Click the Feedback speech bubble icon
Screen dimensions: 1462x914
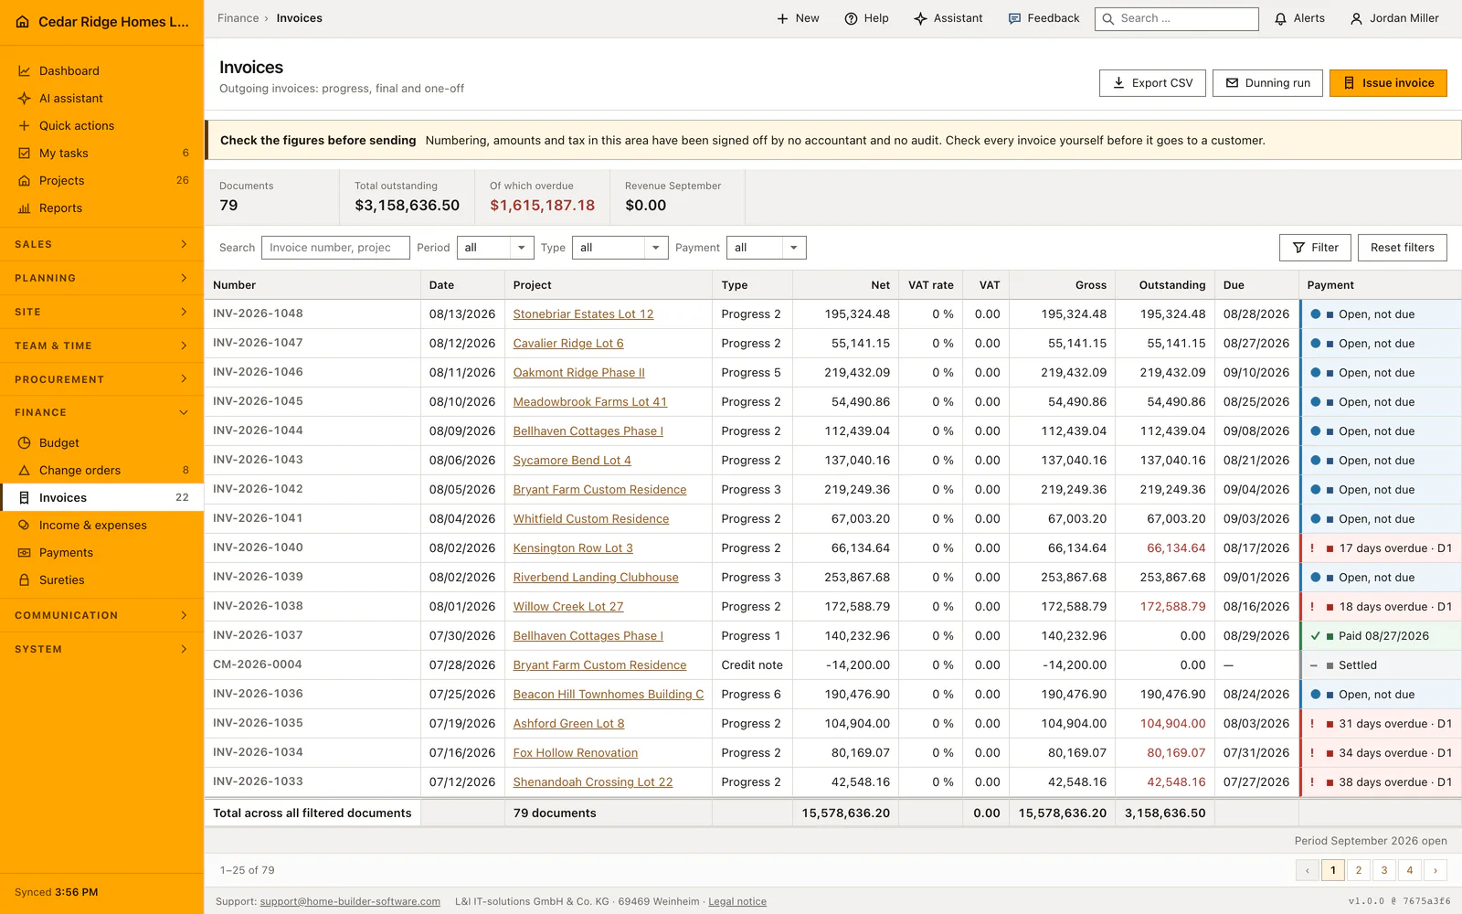click(x=1014, y=18)
